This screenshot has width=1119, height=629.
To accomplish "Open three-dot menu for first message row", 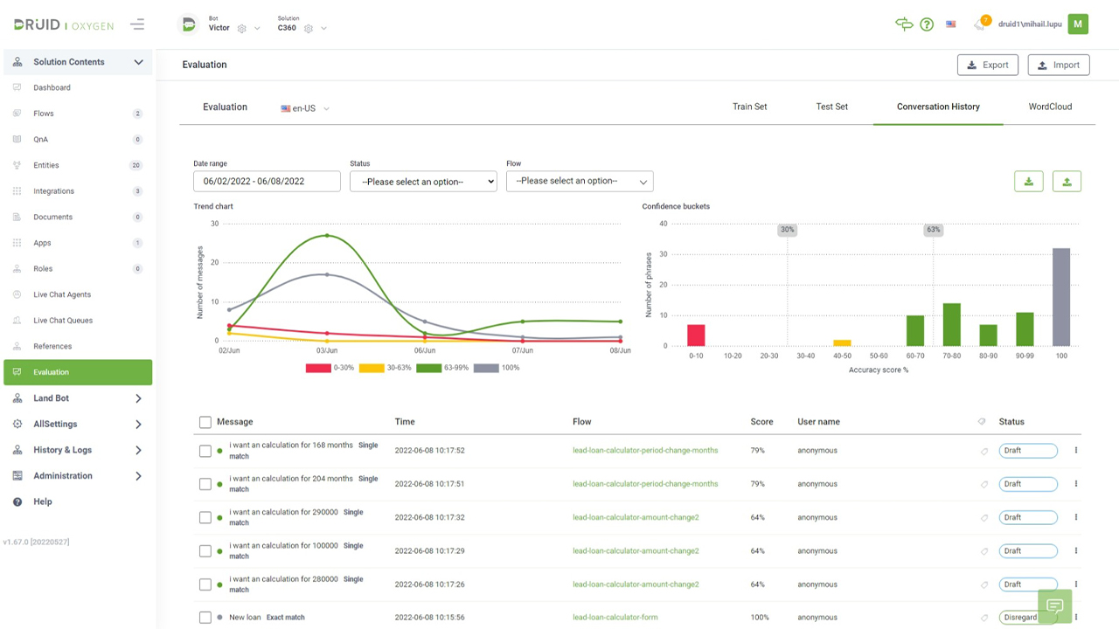I will click(1076, 451).
